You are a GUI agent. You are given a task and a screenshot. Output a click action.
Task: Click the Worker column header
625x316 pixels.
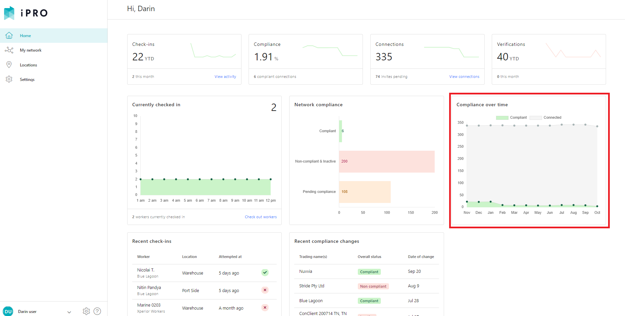point(143,257)
